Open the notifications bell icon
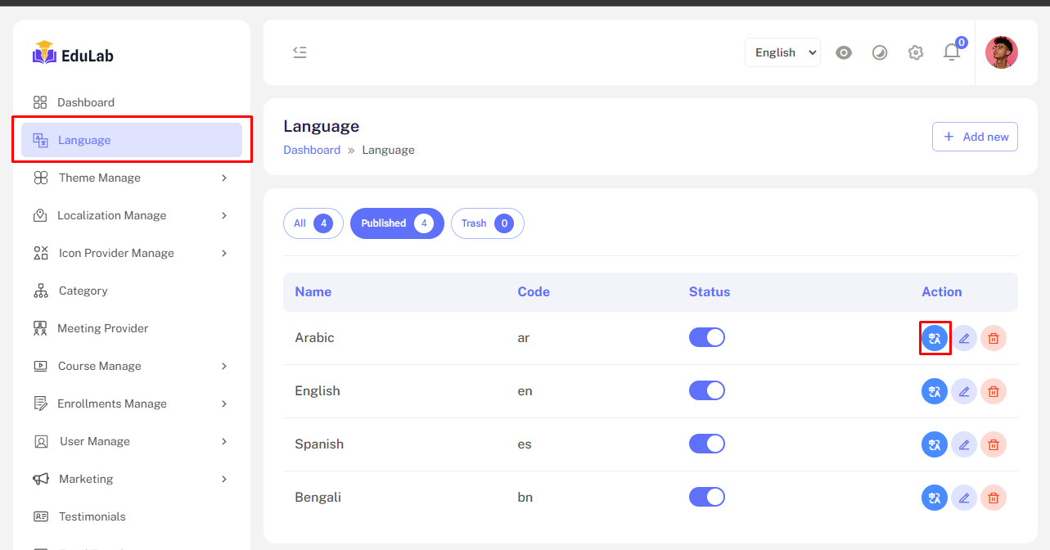Screen dimensions: 1050x550 point(951,52)
